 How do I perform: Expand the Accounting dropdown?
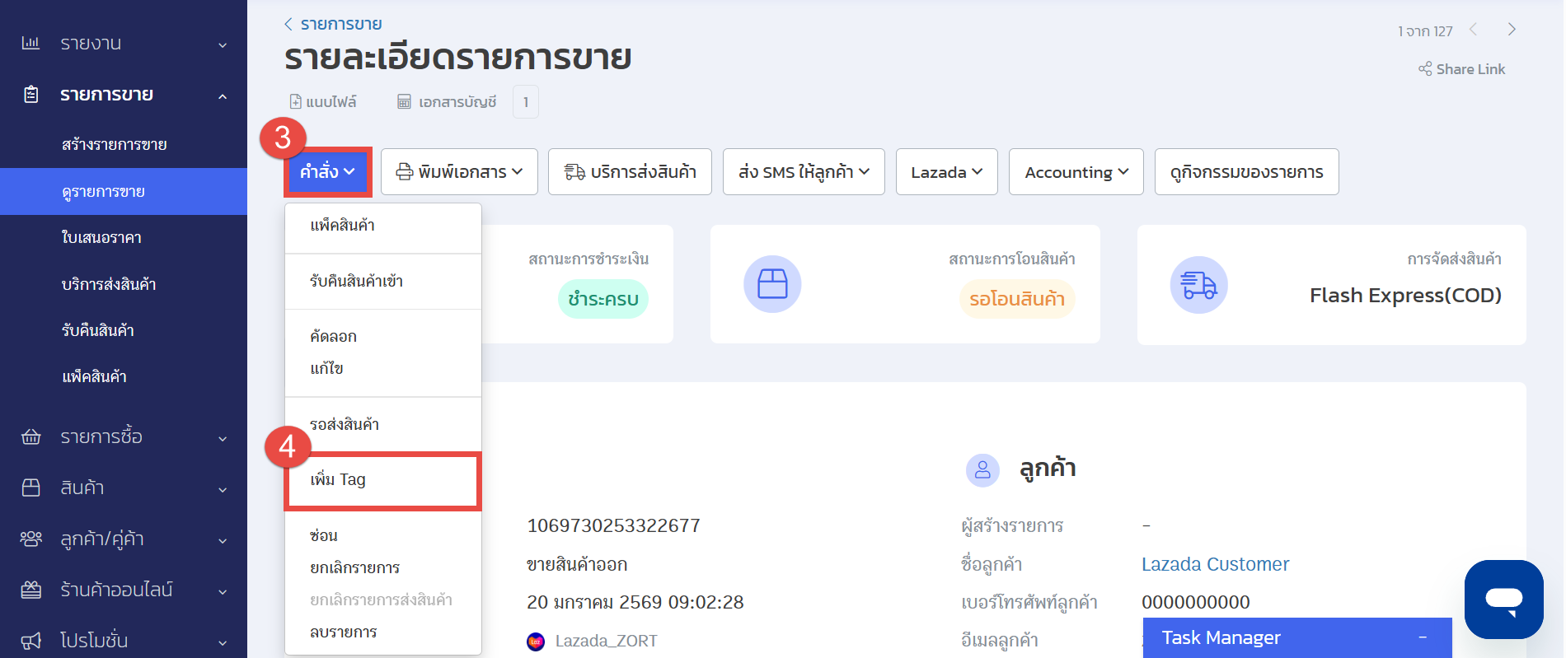point(1076,172)
